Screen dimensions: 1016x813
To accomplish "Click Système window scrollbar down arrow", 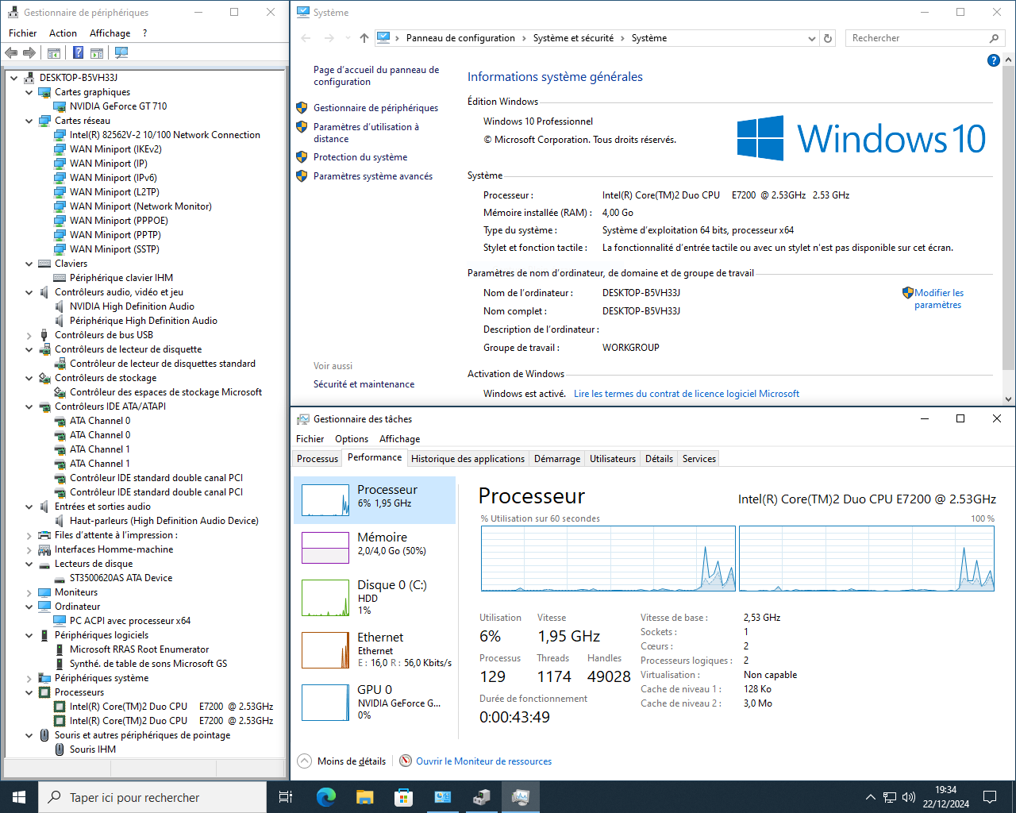I will 1009,399.
